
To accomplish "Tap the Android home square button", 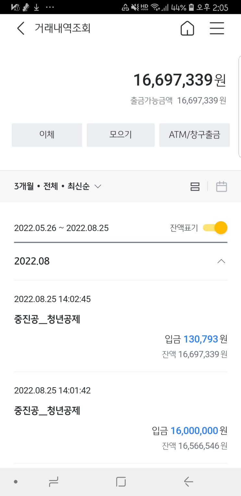I will [x=121, y=482].
